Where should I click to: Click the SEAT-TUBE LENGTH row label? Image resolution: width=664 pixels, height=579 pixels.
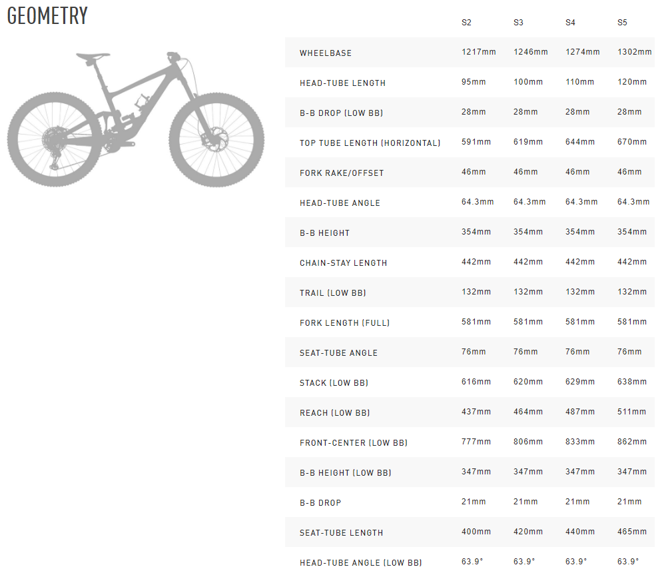click(341, 533)
